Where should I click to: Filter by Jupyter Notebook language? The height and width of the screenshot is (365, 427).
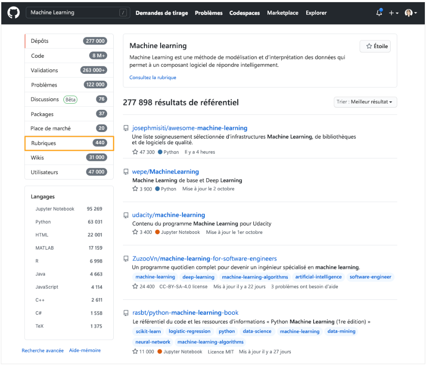pyautogui.click(x=55, y=209)
